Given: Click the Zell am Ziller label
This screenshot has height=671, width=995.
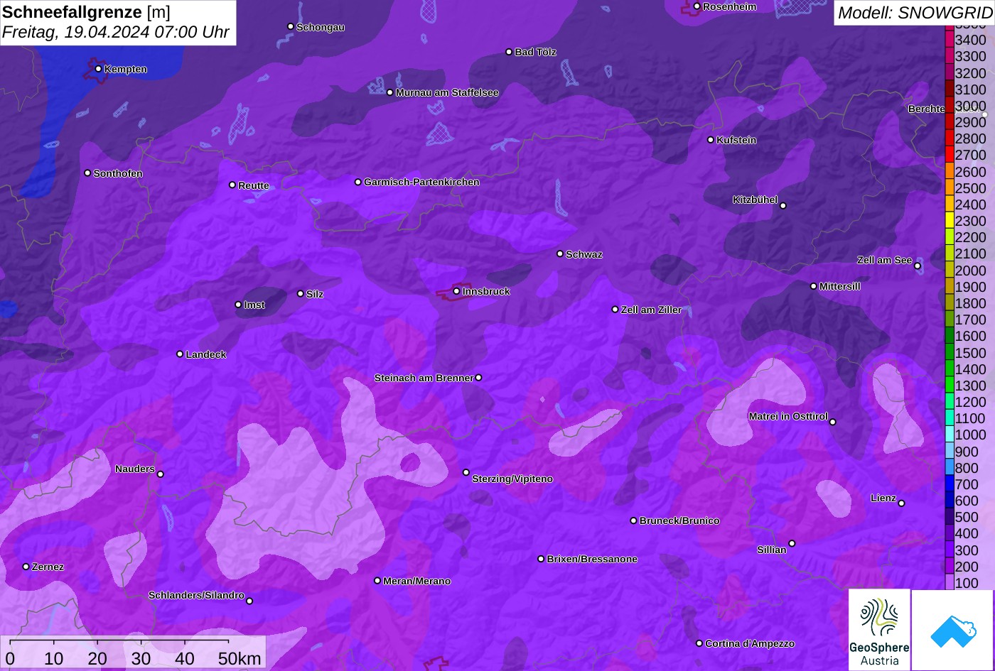Looking at the screenshot, I should (651, 310).
